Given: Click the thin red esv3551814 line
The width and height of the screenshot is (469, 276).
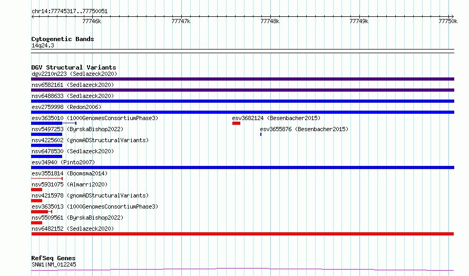Looking at the screenshot, I should (x=47, y=179).
